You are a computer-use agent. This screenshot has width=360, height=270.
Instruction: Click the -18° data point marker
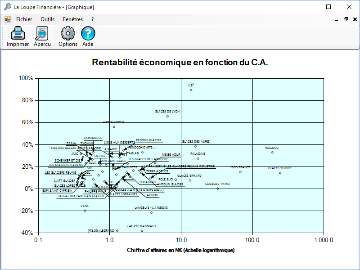pos(191,90)
